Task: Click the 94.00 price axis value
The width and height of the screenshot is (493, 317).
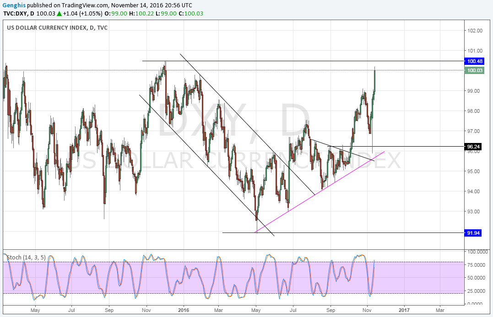Action: pyautogui.click(x=473, y=191)
